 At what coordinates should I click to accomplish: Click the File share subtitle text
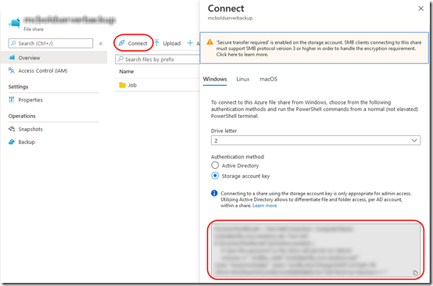(x=34, y=29)
